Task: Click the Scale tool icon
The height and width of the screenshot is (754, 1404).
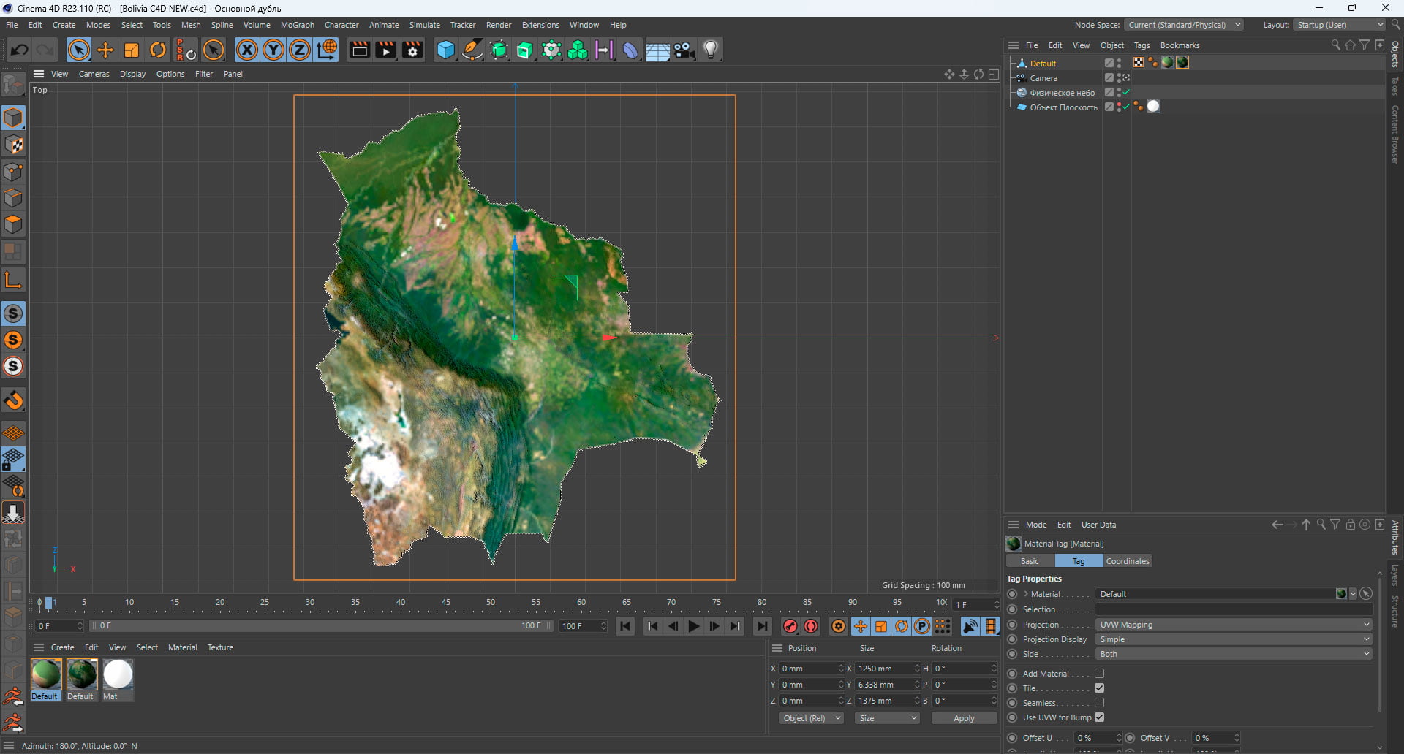Action: 132,50
